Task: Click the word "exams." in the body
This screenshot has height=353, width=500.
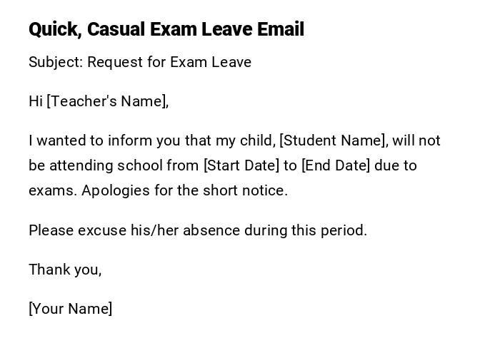Action: click(53, 190)
